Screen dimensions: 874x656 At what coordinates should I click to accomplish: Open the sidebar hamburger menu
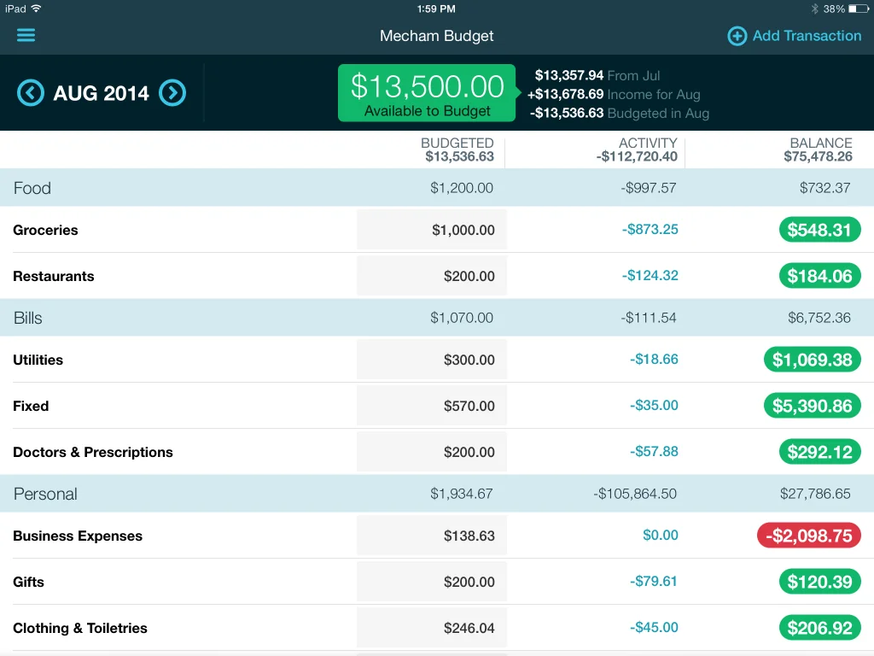tap(26, 35)
